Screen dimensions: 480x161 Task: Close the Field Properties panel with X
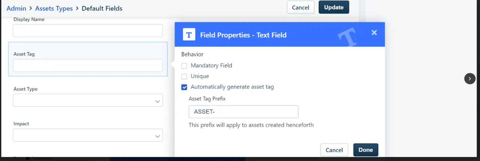[x=374, y=33]
